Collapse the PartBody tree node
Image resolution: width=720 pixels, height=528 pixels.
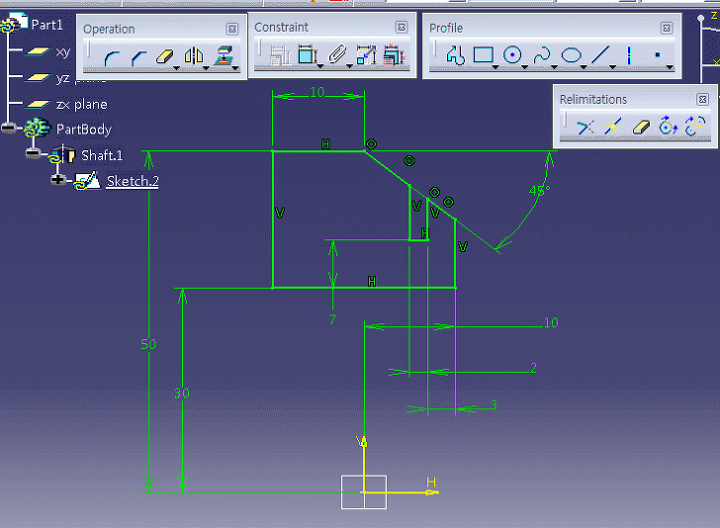[x=8, y=128]
